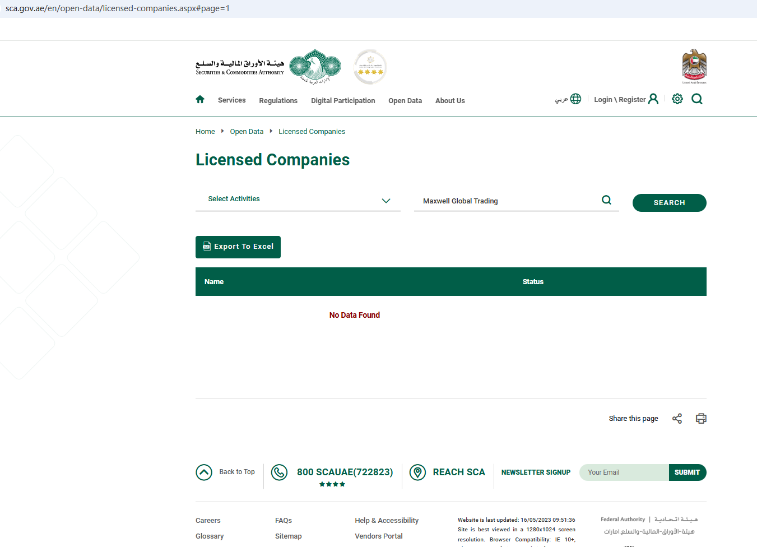Click the SEARCH button
The image size is (757, 547).
[x=669, y=203]
